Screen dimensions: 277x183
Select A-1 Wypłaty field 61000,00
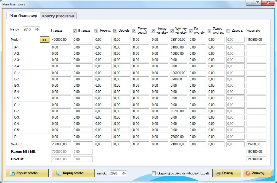pos(178,47)
